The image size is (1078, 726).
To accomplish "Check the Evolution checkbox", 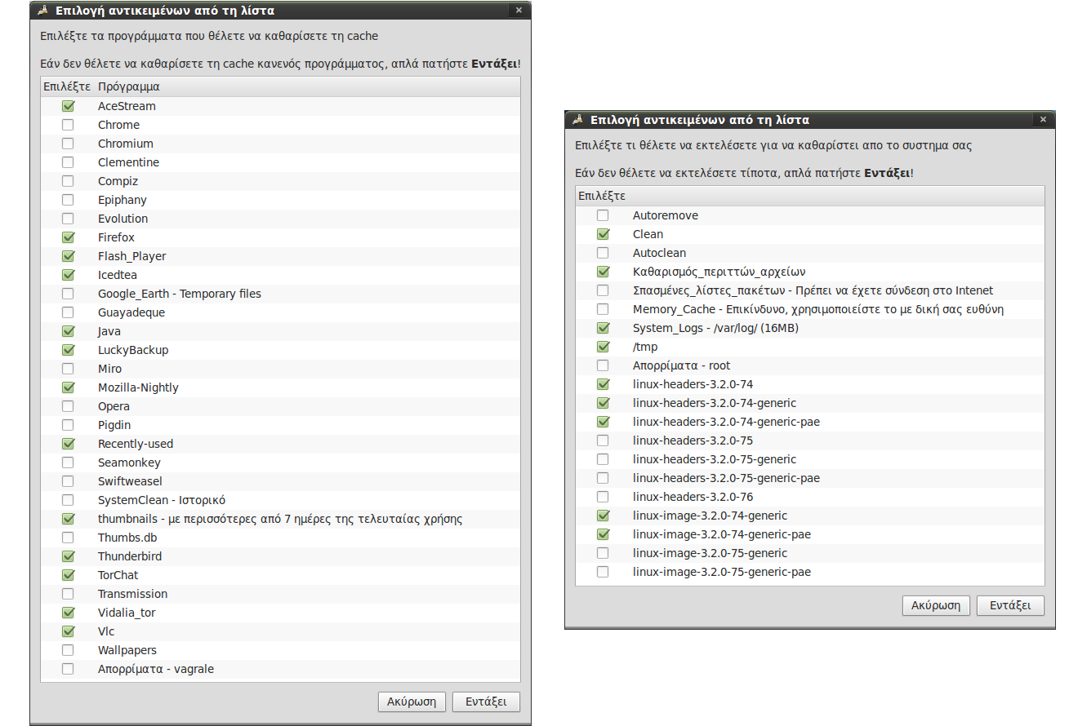I will [x=68, y=219].
